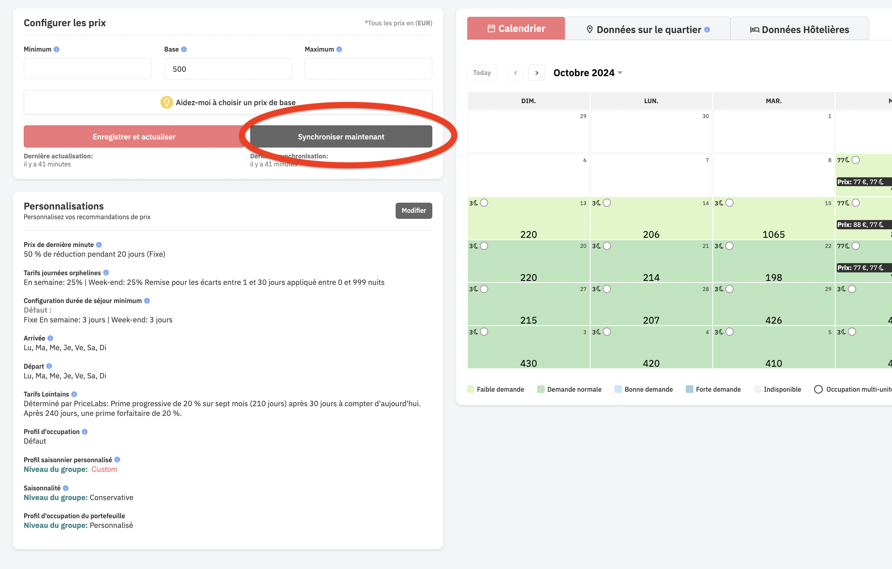Switch to the Données Hôtelières tab

(799, 29)
